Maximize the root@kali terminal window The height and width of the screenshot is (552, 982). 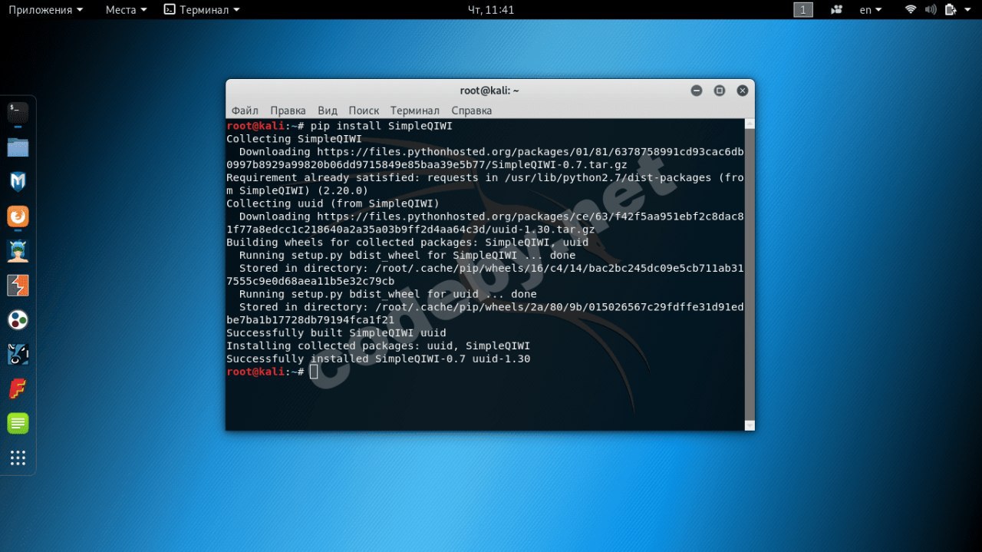click(720, 91)
